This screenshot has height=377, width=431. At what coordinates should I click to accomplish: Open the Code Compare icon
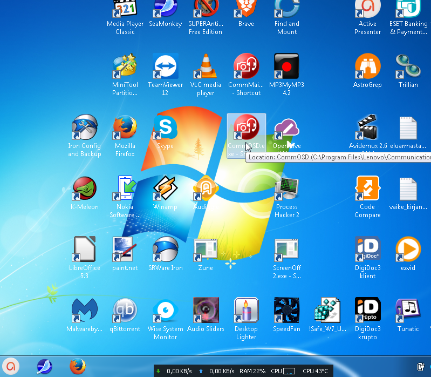click(367, 188)
